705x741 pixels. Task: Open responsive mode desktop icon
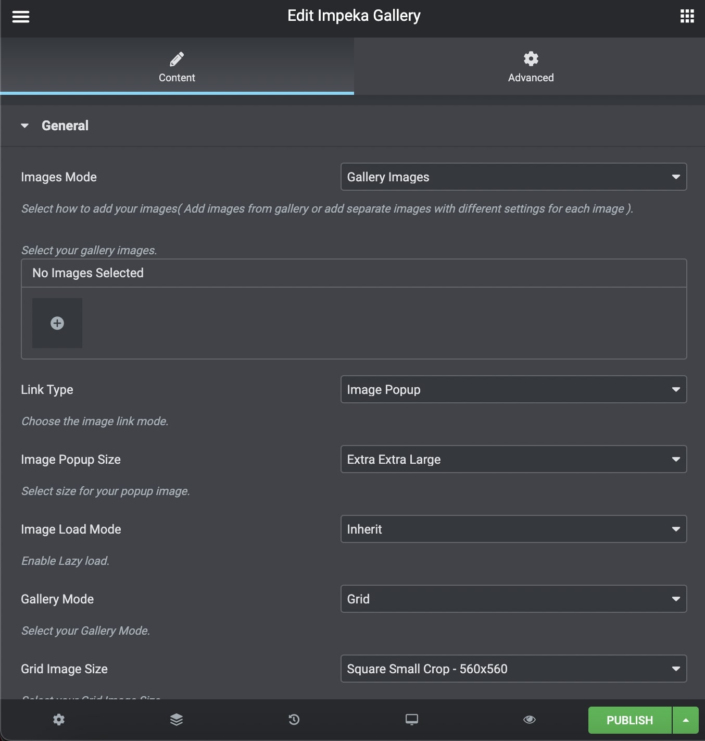[x=412, y=720]
